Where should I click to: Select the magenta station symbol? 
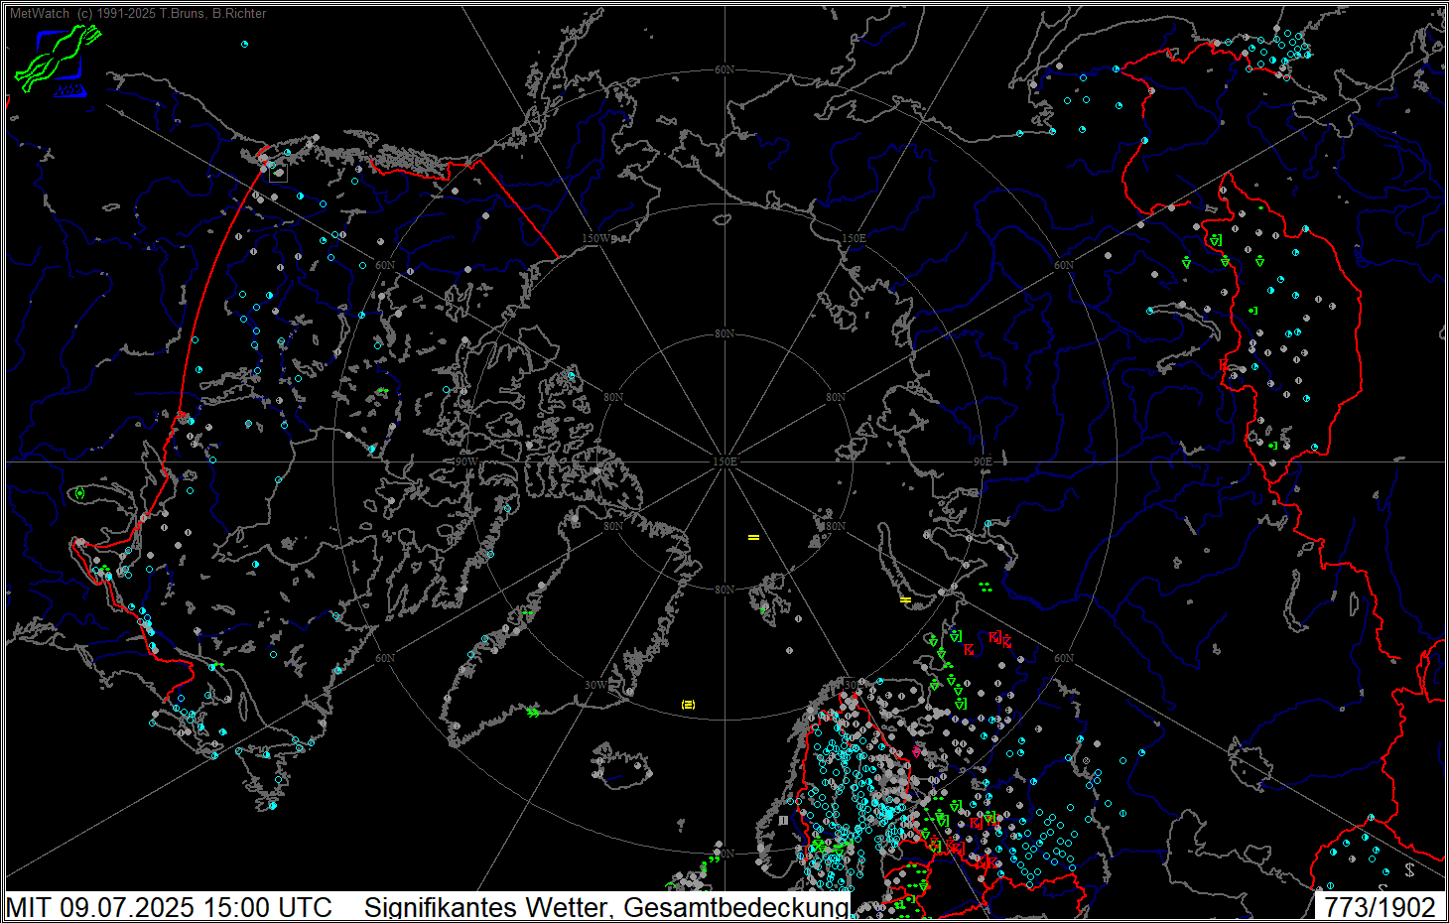(916, 753)
